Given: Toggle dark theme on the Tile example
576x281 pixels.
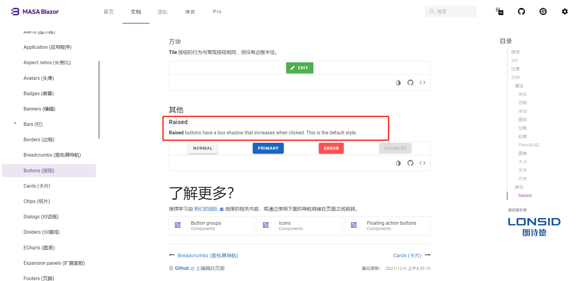Looking at the screenshot, I should 398,82.
